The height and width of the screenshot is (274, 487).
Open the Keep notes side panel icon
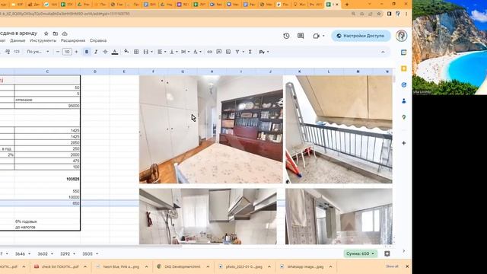(404, 68)
